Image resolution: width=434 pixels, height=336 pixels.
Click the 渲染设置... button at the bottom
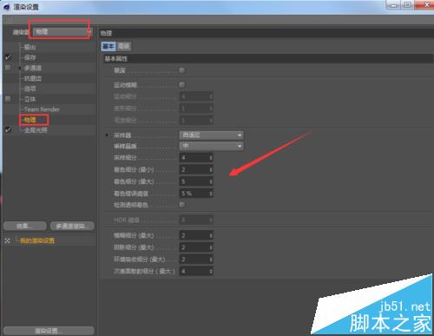pyautogui.click(x=49, y=331)
